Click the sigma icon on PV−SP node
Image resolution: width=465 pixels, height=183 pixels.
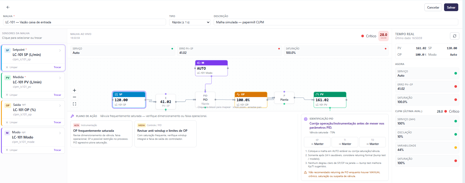(166, 98)
